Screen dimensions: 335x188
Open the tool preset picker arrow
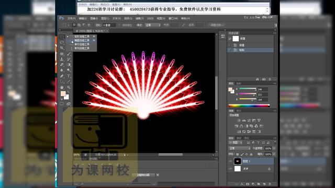click(69, 25)
